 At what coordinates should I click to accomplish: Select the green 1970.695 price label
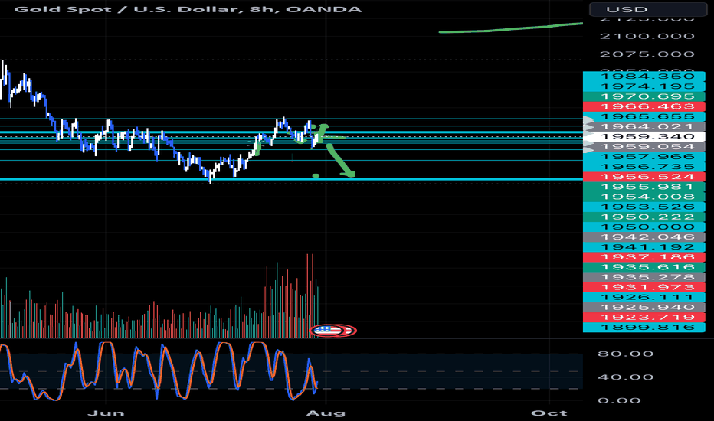644,96
